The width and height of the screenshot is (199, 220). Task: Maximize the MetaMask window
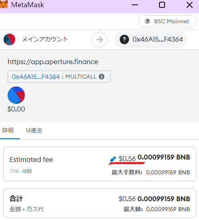[162, 5]
